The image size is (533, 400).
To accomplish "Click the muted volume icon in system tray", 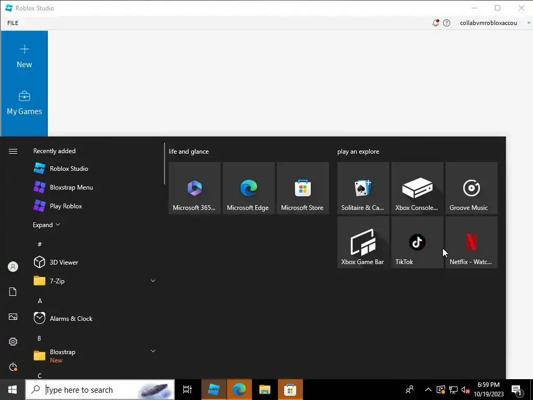I will click(x=466, y=390).
